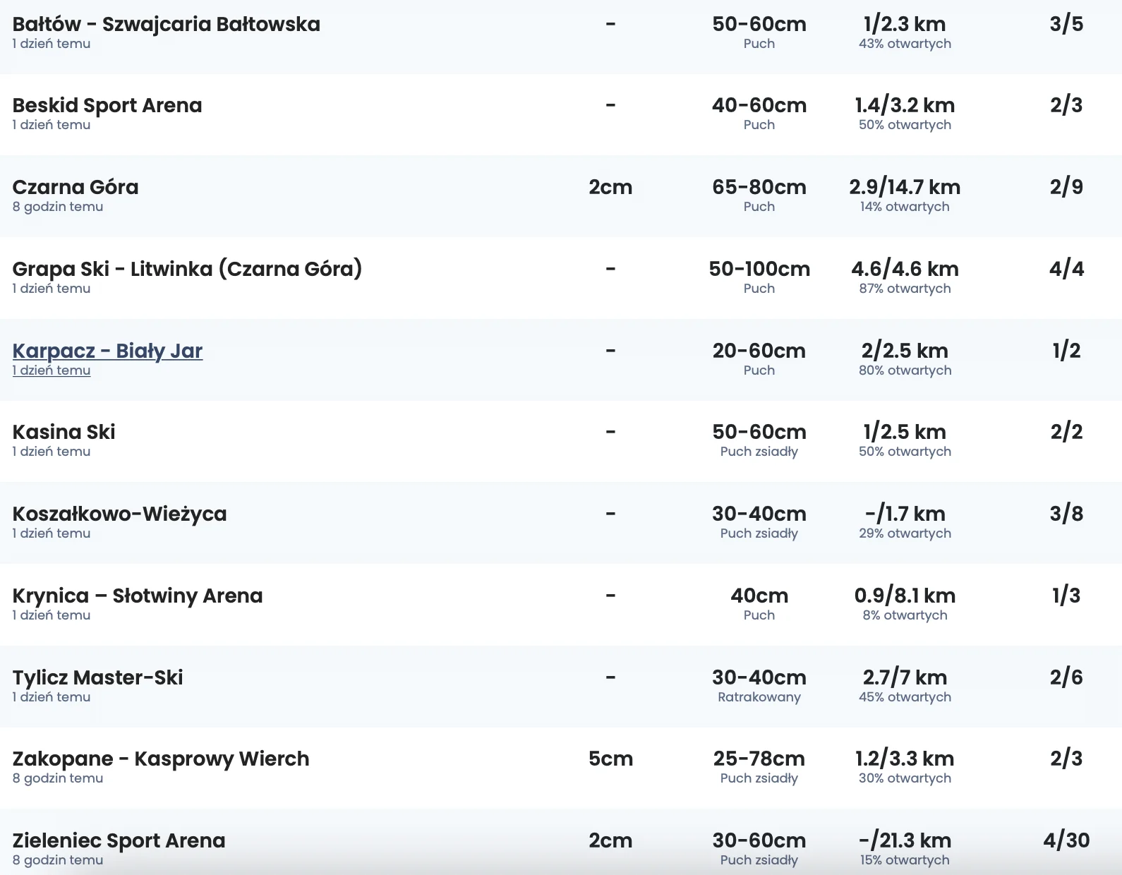Click the 2cm fresh snow for Czarna Góra

[x=610, y=187]
